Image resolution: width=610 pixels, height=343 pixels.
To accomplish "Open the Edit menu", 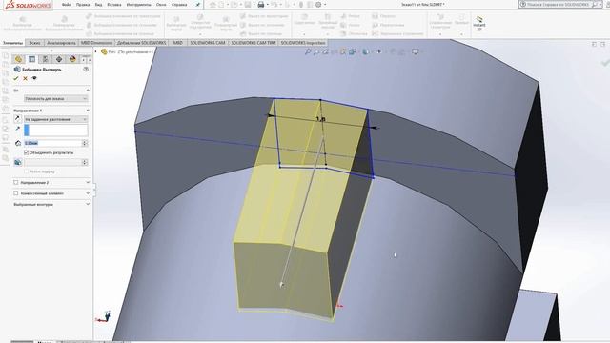I will [x=83, y=5].
